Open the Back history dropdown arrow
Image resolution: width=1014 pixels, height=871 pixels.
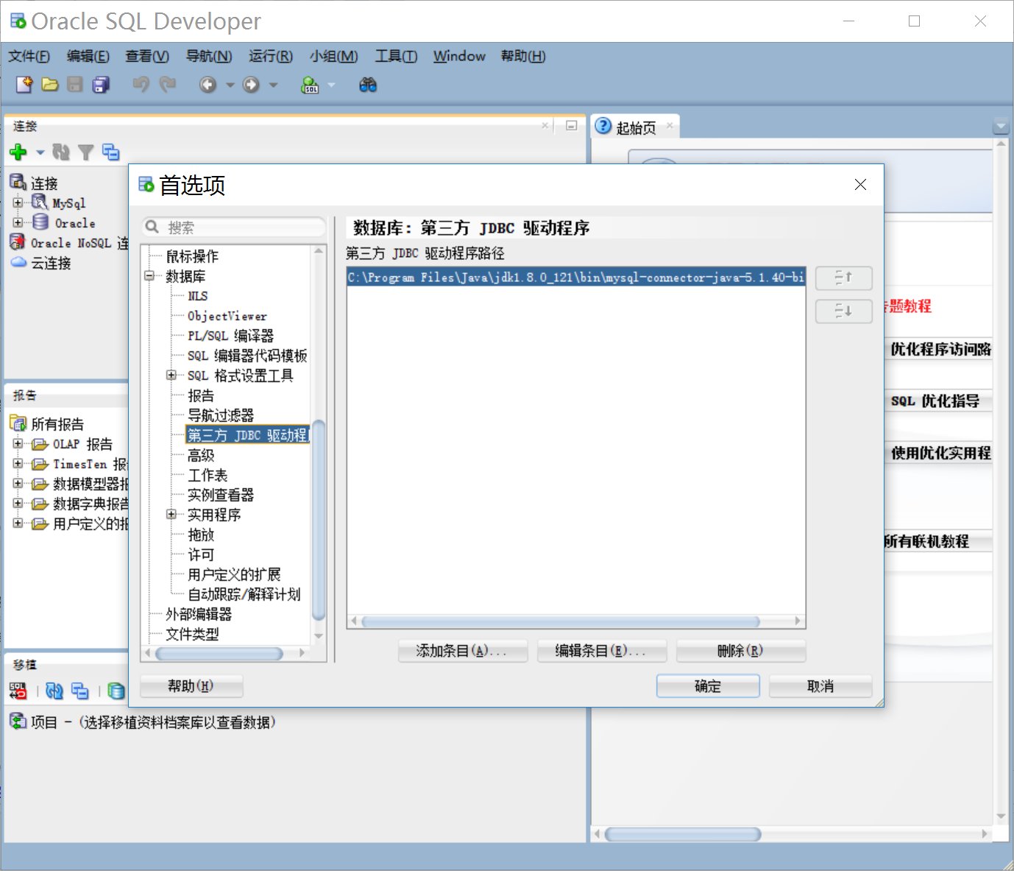pos(230,85)
